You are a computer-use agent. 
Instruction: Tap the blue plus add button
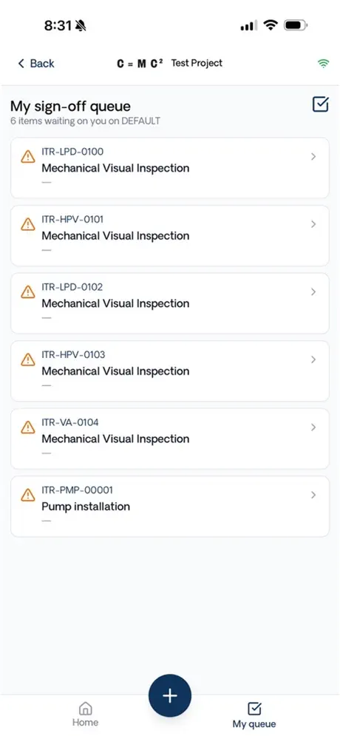[170, 695]
